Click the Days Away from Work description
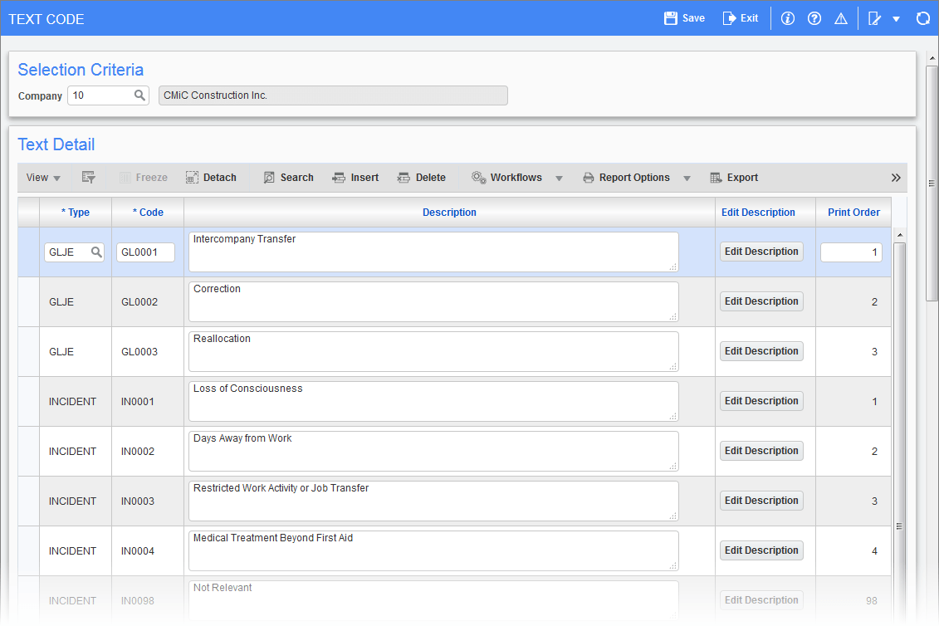The width and height of the screenshot is (939, 626). pyautogui.click(x=433, y=451)
